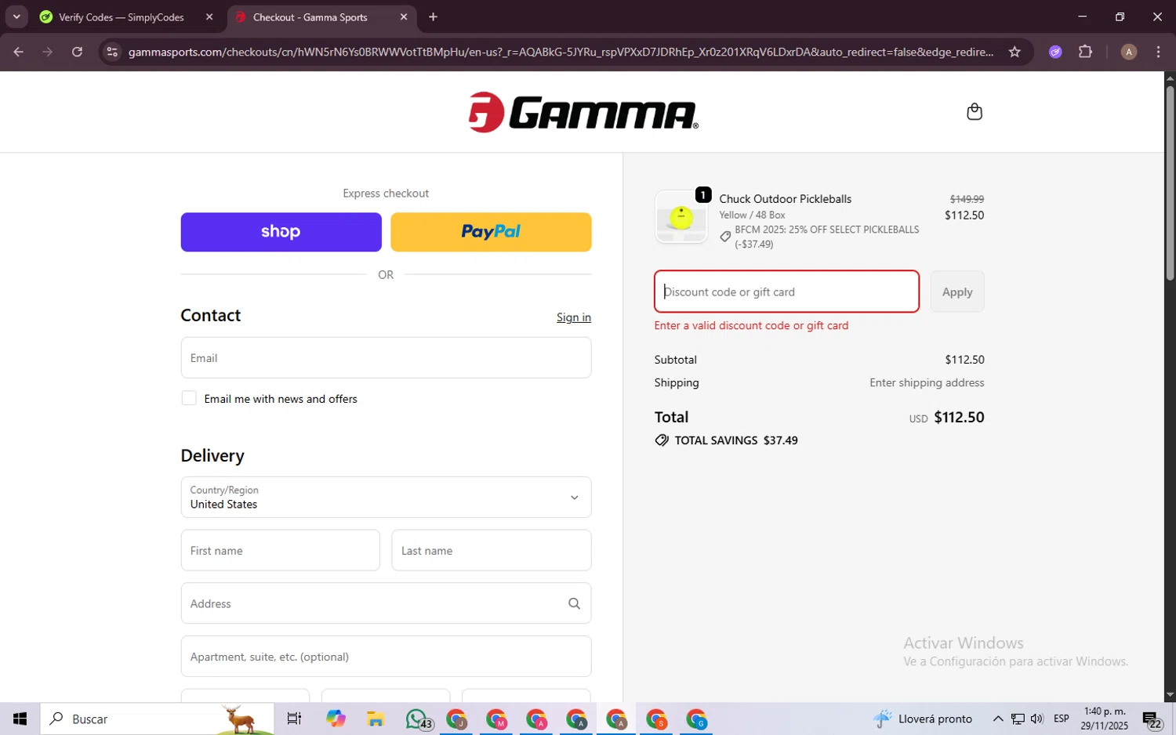Viewport: 1176px width, 735px height.
Task: Open the clock showing 1:40 p. m.
Action: [1104, 719]
